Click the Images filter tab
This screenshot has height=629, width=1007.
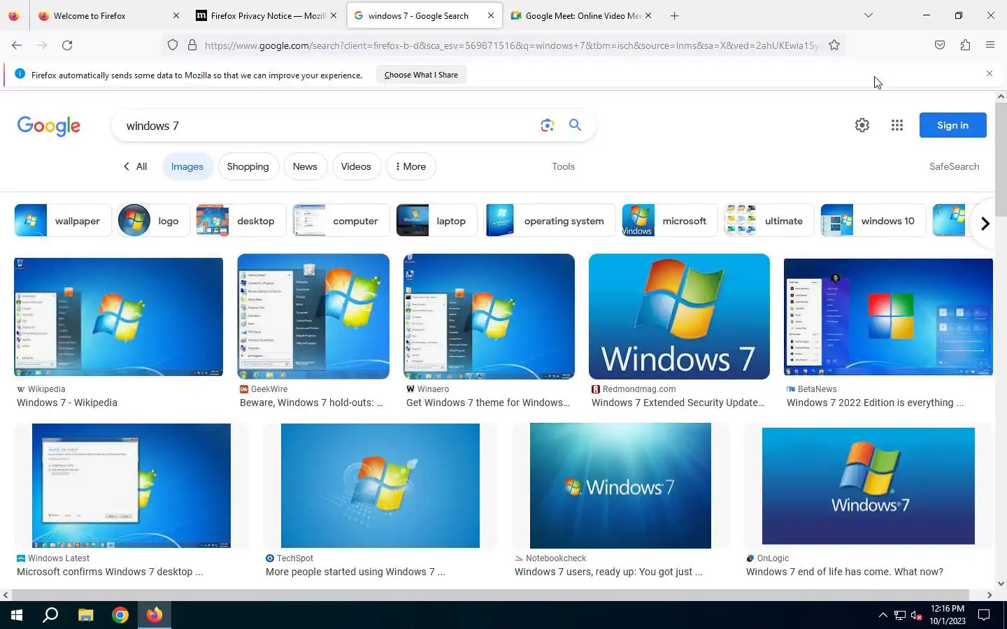(187, 166)
